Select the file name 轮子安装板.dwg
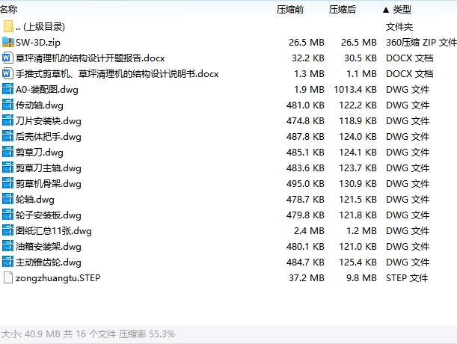The image size is (457, 344). pos(49,215)
